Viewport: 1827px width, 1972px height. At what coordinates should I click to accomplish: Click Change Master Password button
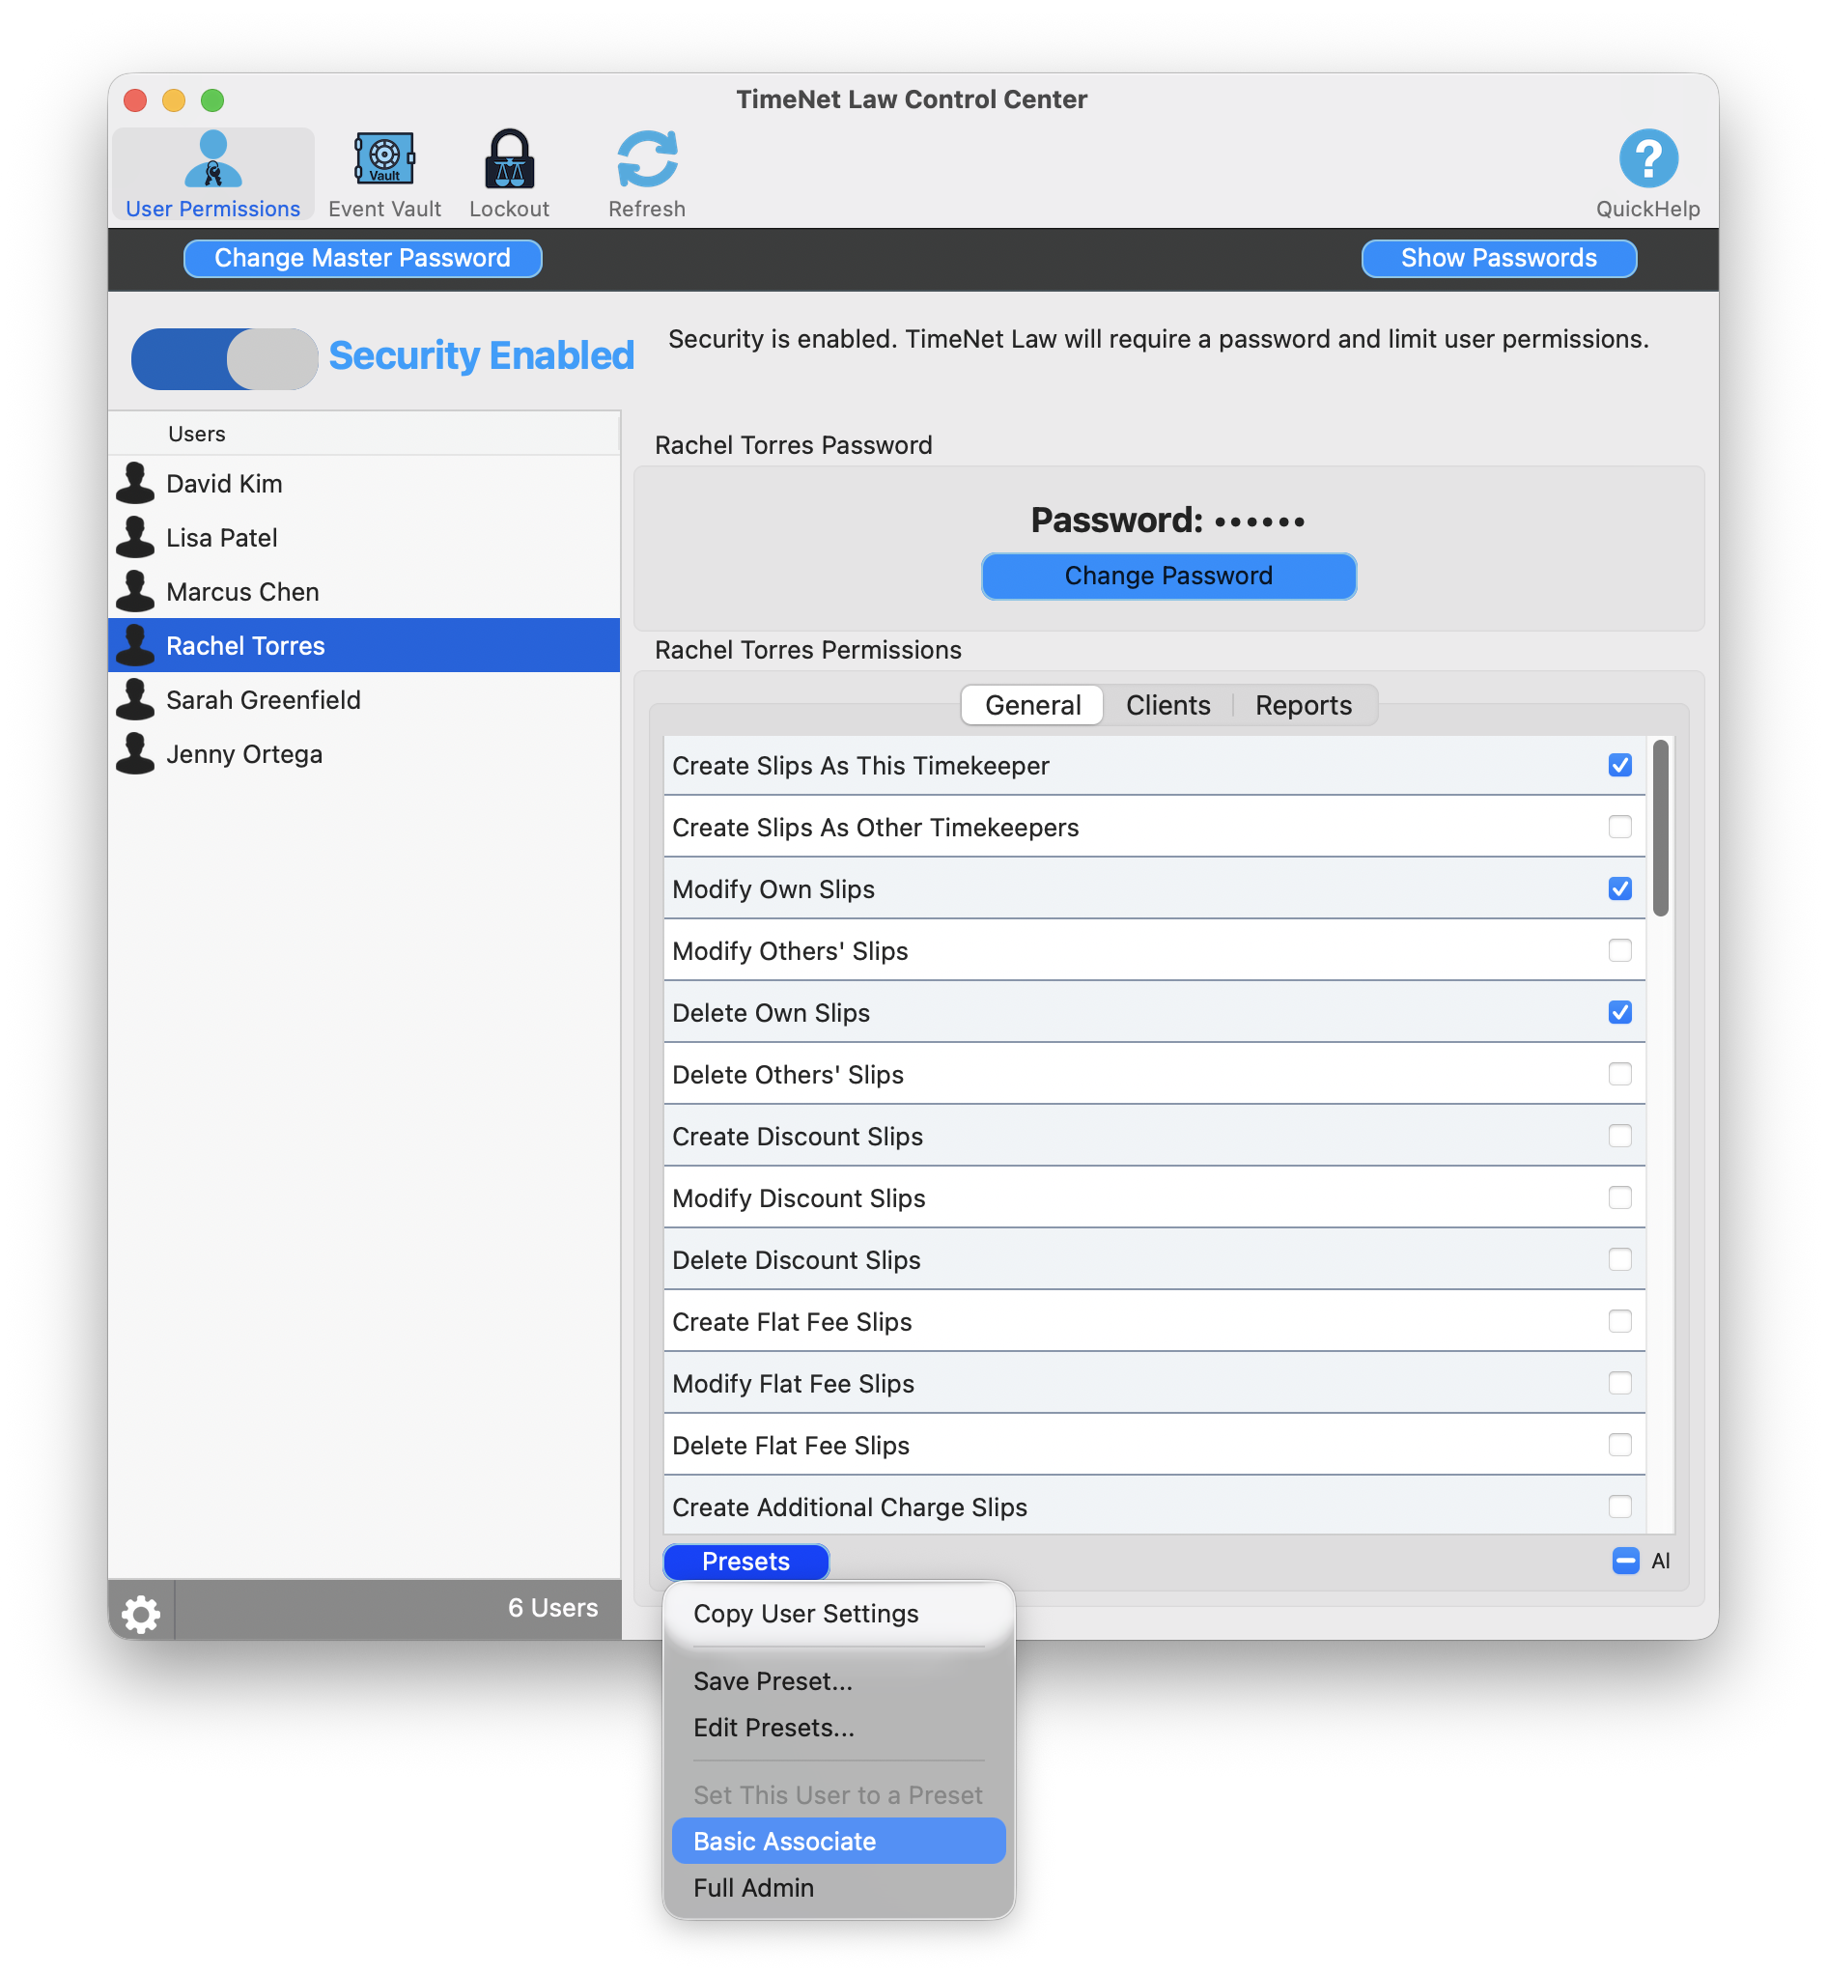coord(363,258)
